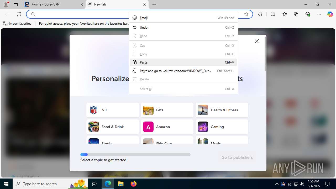Image resolution: width=336 pixels, height=189 pixels.
Task: Open the tab actions menu icon
Action: point(16,4)
